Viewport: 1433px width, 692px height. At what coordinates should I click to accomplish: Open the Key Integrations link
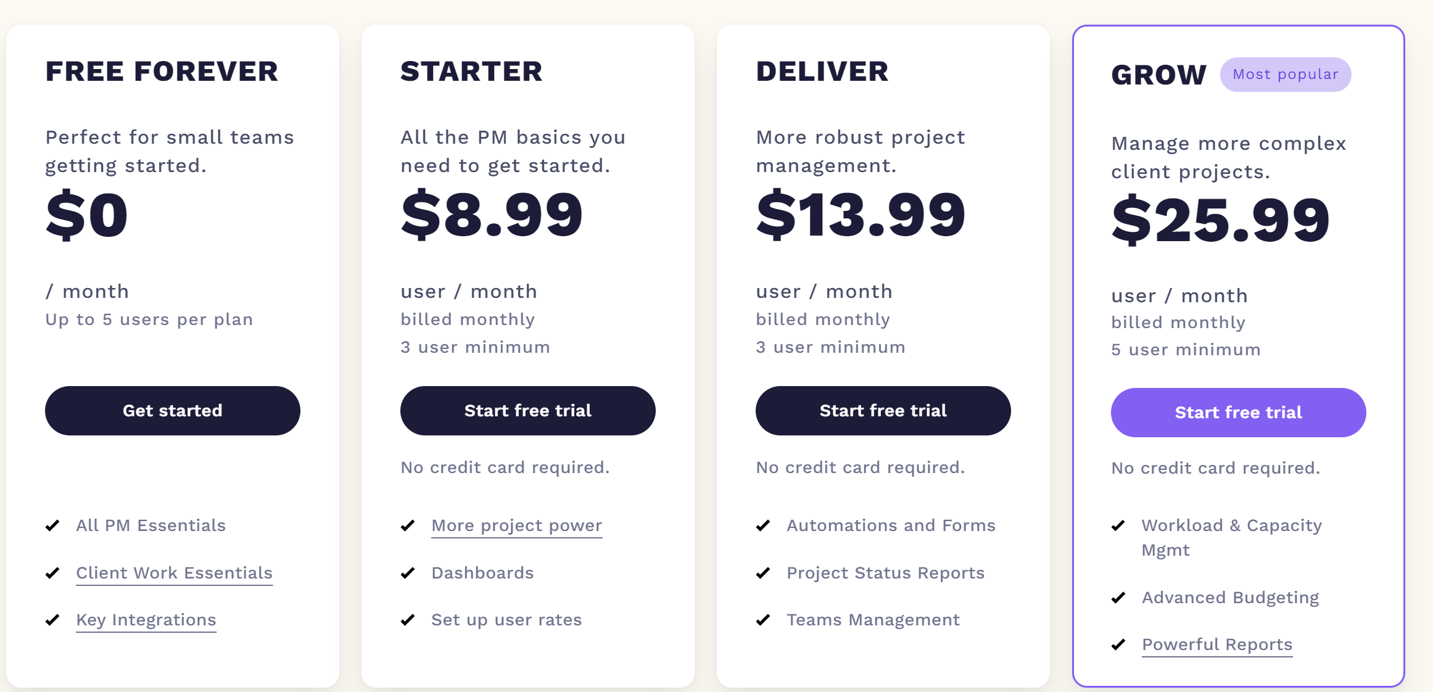pos(146,620)
